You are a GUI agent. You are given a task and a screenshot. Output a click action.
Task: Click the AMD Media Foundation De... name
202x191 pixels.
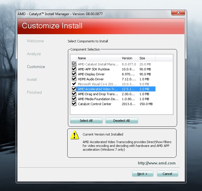coord(98,99)
